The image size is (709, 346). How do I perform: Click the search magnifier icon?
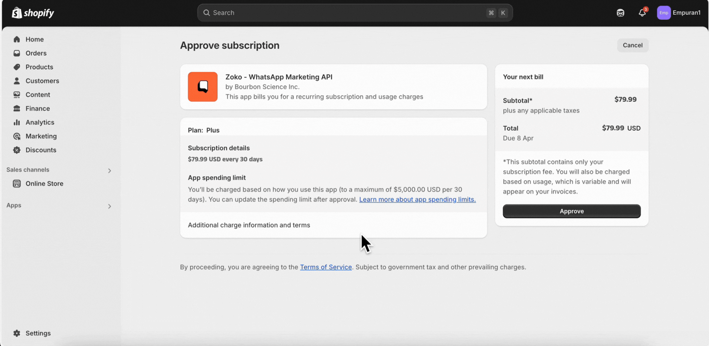(206, 13)
